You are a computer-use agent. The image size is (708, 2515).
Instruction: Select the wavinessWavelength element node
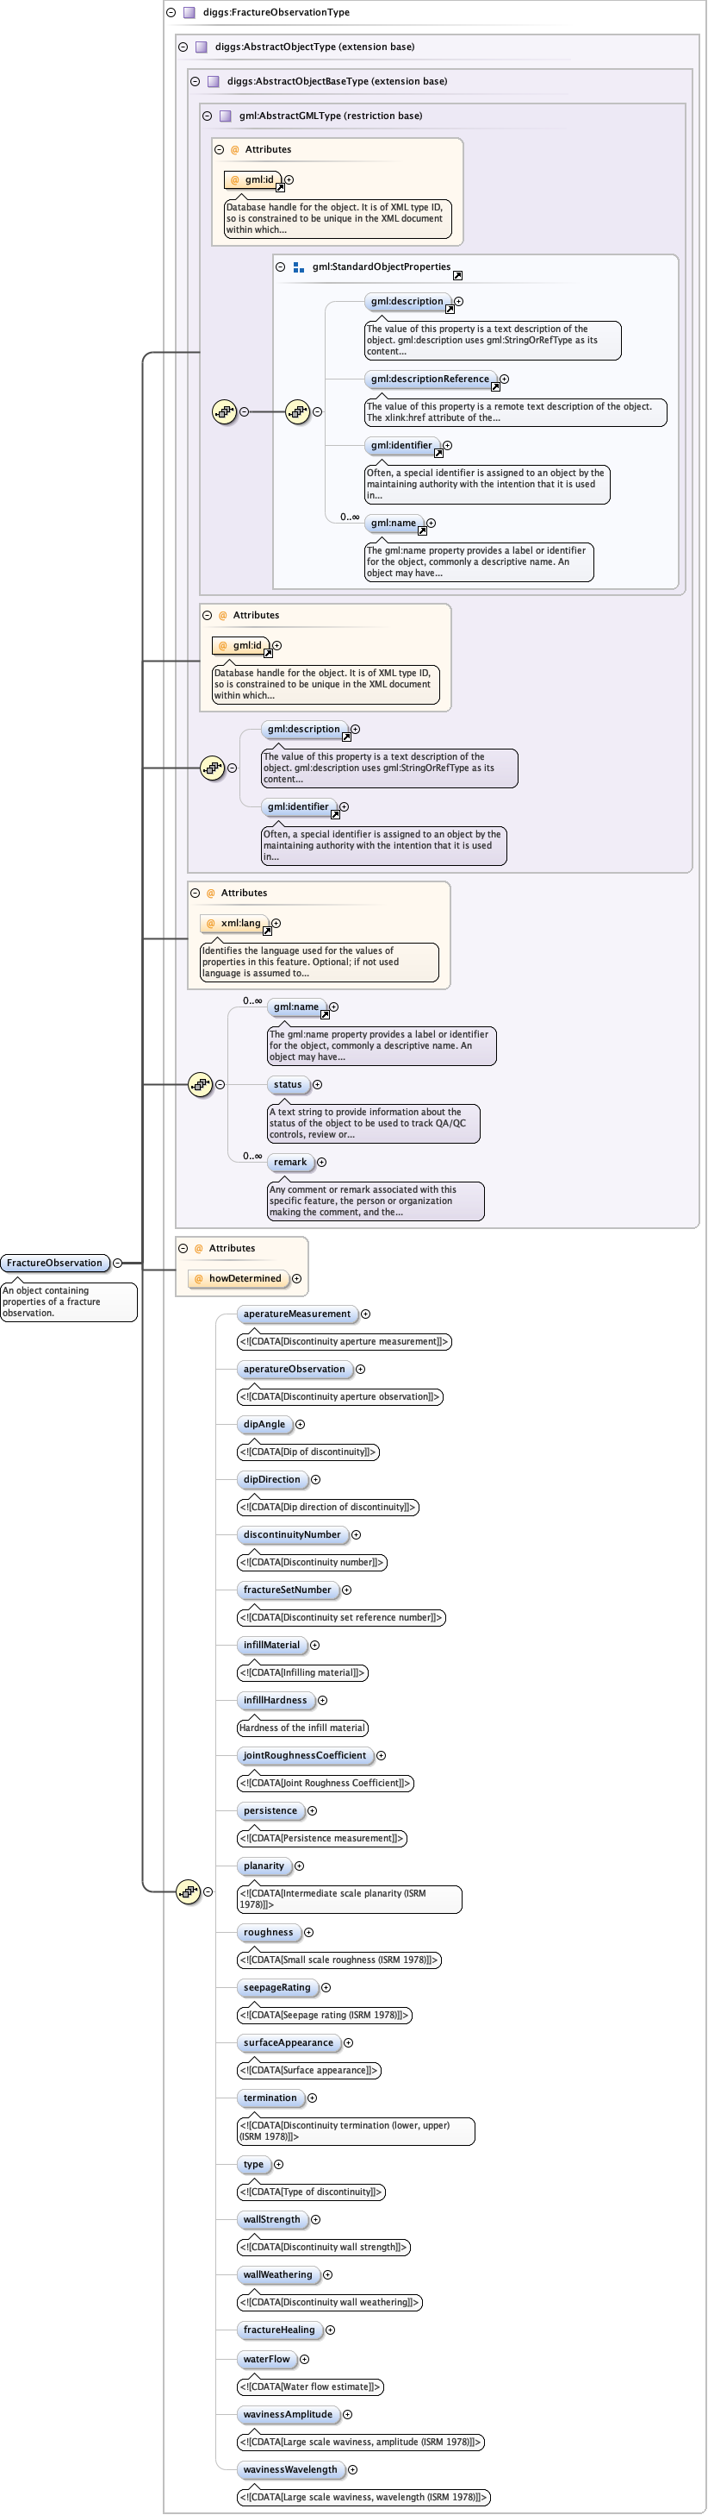point(289,2469)
